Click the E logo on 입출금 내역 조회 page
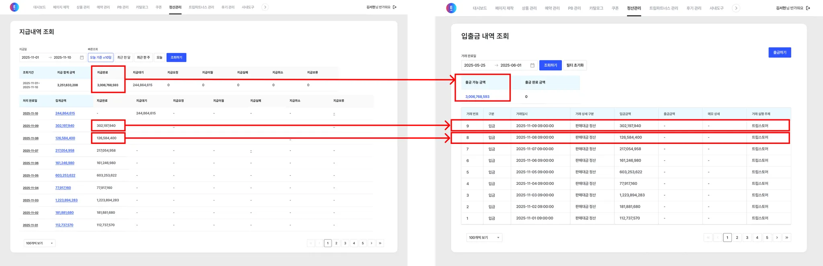This screenshot has width=823, height=266. click(451, 8)
